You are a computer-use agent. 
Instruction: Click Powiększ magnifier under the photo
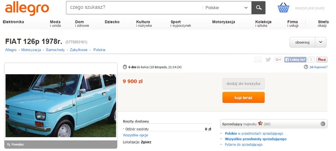16,144
